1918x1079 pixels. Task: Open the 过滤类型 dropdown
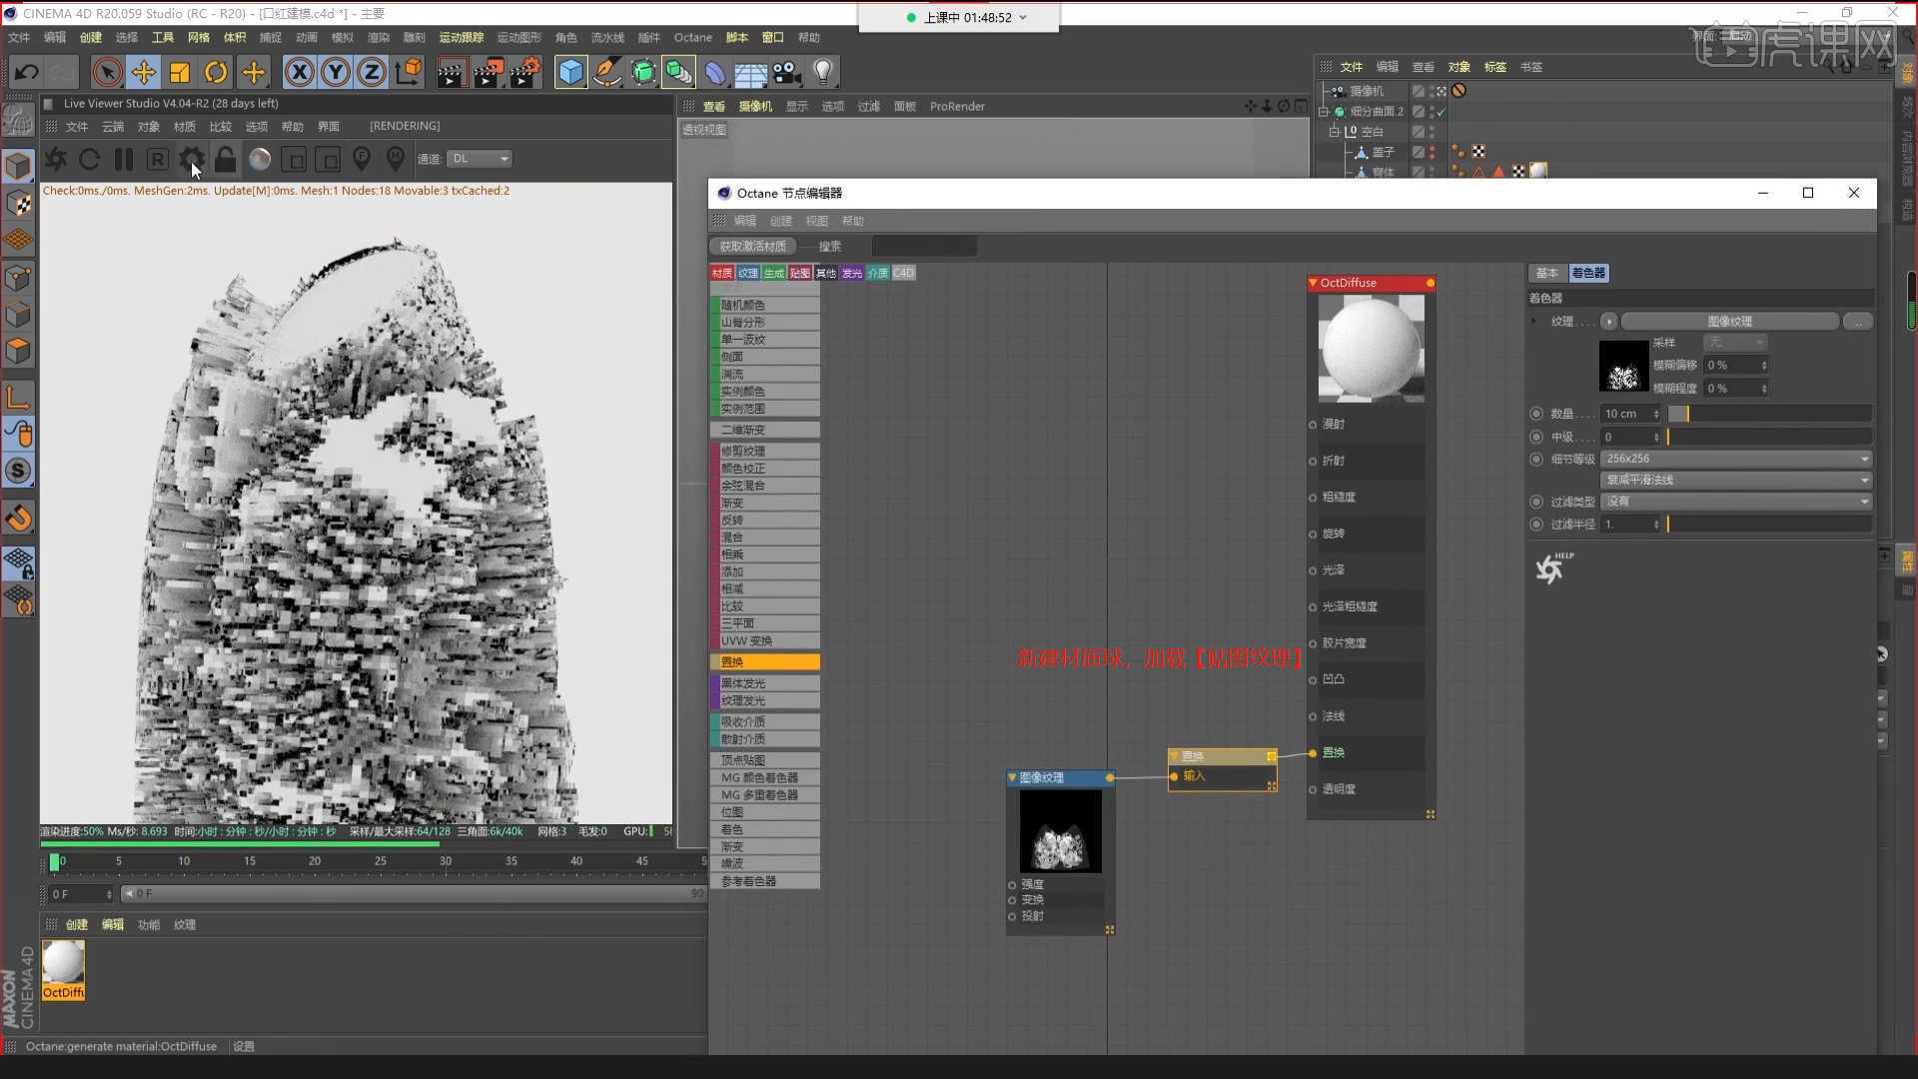click(1736, 502)
